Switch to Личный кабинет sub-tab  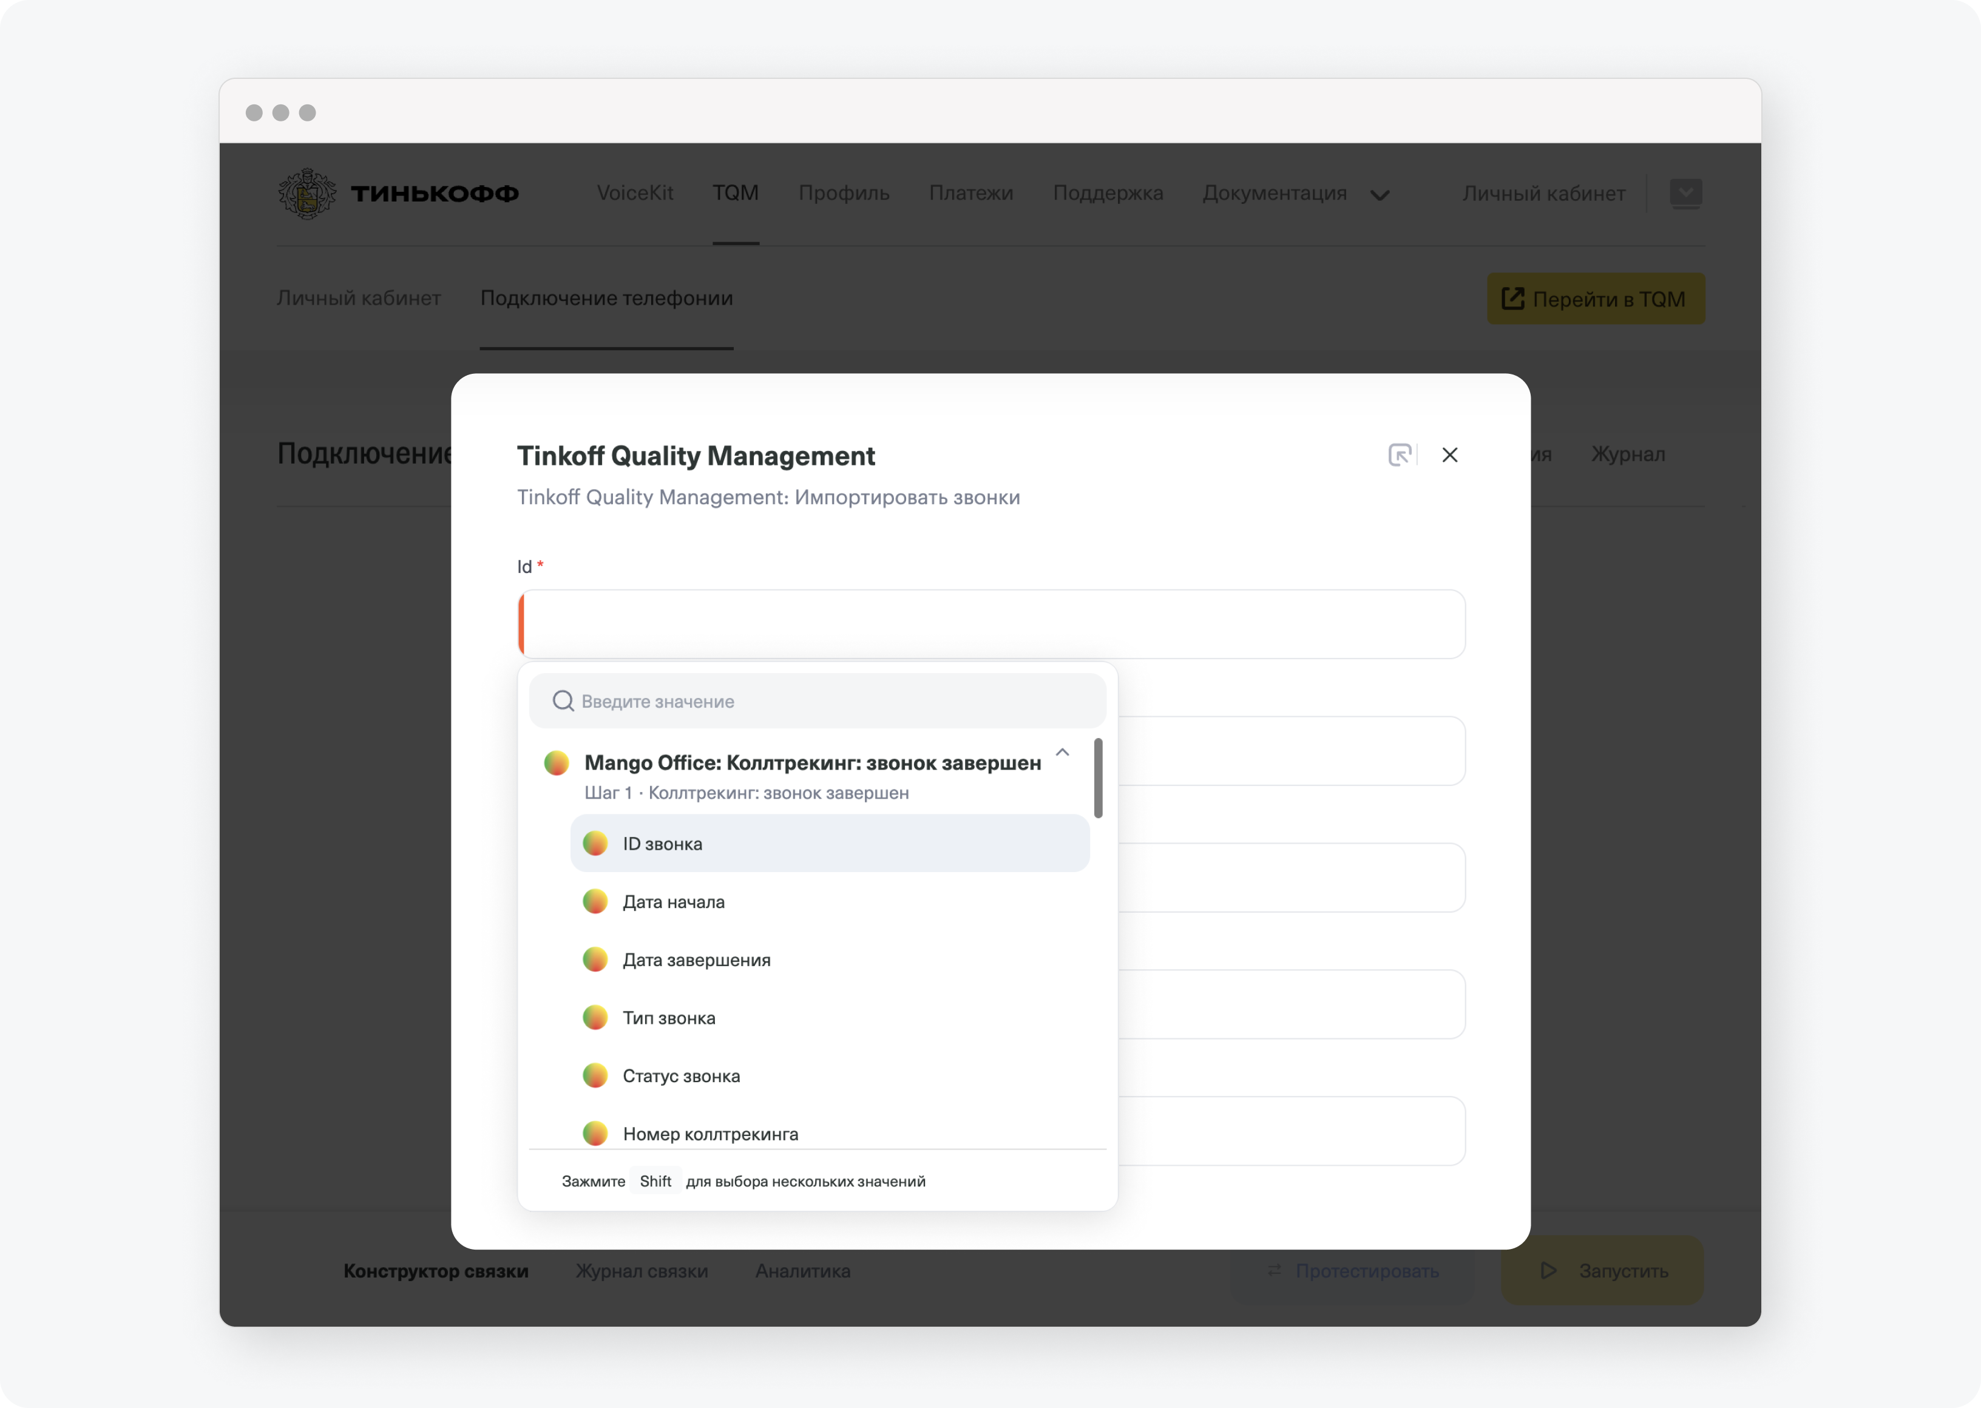coord(359,298)
